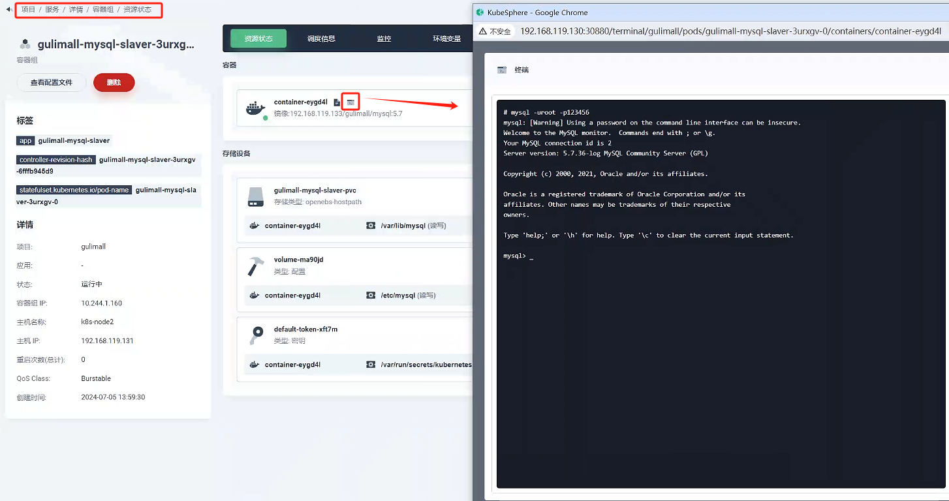949x501 pixels.
Task: Click Docker icon in /etc/mysql mount row
Action: 255,296
